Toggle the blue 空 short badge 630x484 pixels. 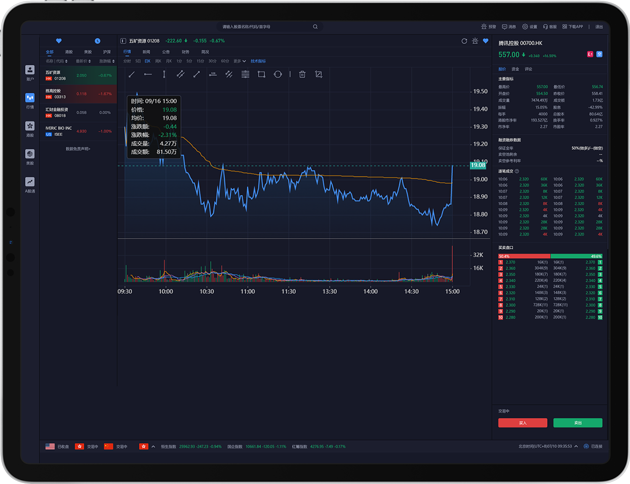[599, 54]
